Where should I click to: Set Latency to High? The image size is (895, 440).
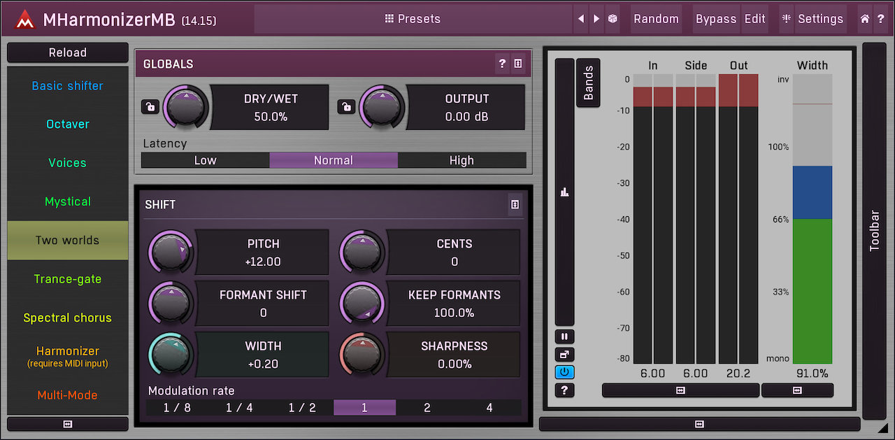coord(461,160)
